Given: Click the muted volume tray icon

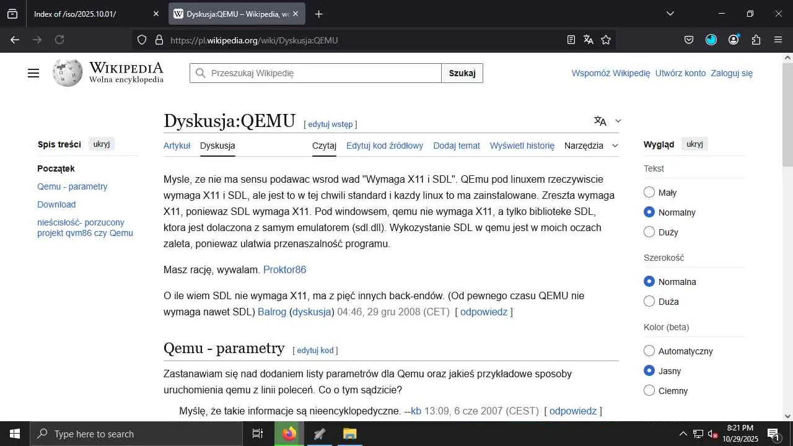Looking at the screenshot, I should pyautogui.click(x=712, y=434).
